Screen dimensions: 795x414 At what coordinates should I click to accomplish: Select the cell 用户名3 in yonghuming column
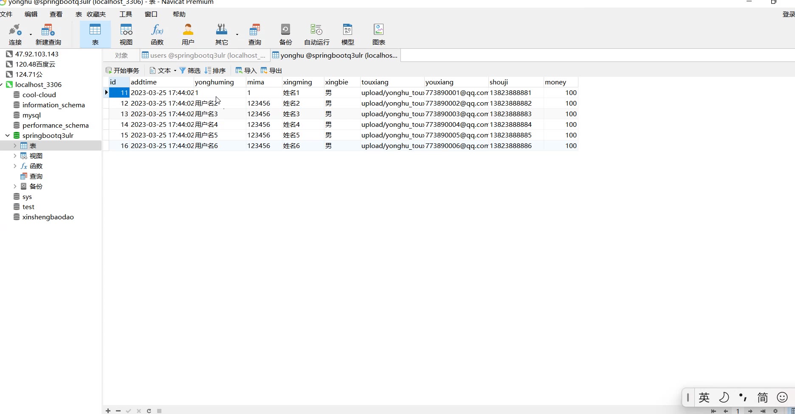pos(220,114)
